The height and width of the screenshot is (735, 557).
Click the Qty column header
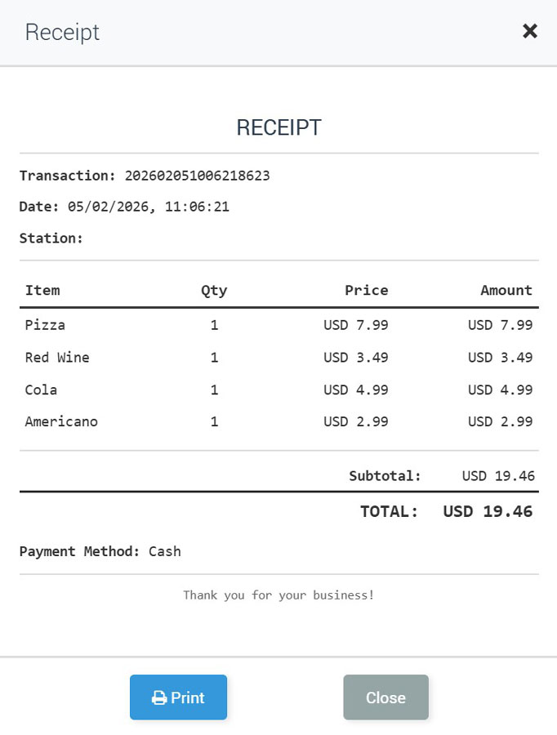[214, 290]
